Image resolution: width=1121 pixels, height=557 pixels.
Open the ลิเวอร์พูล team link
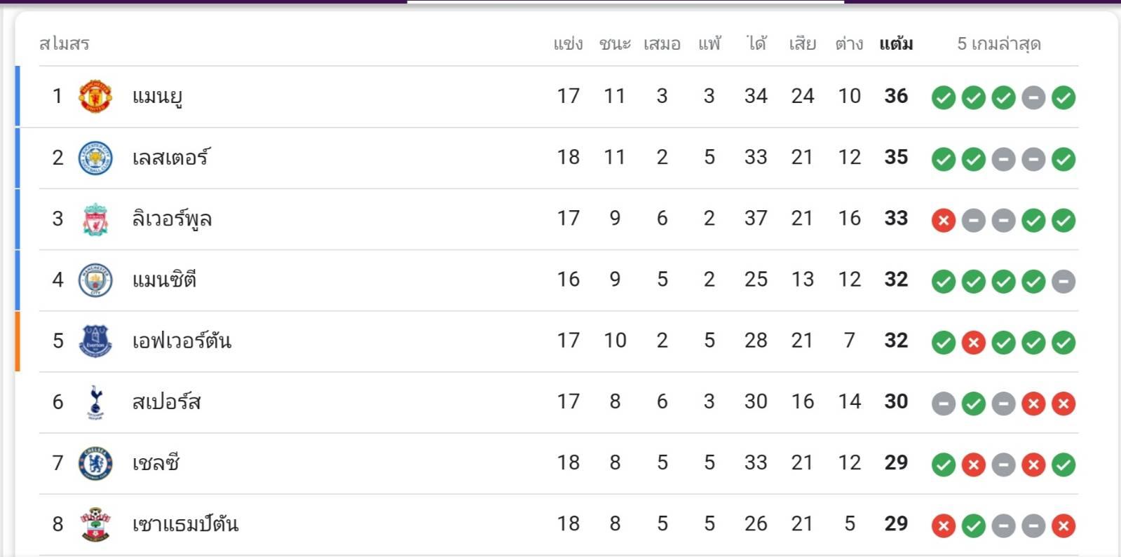172,219
